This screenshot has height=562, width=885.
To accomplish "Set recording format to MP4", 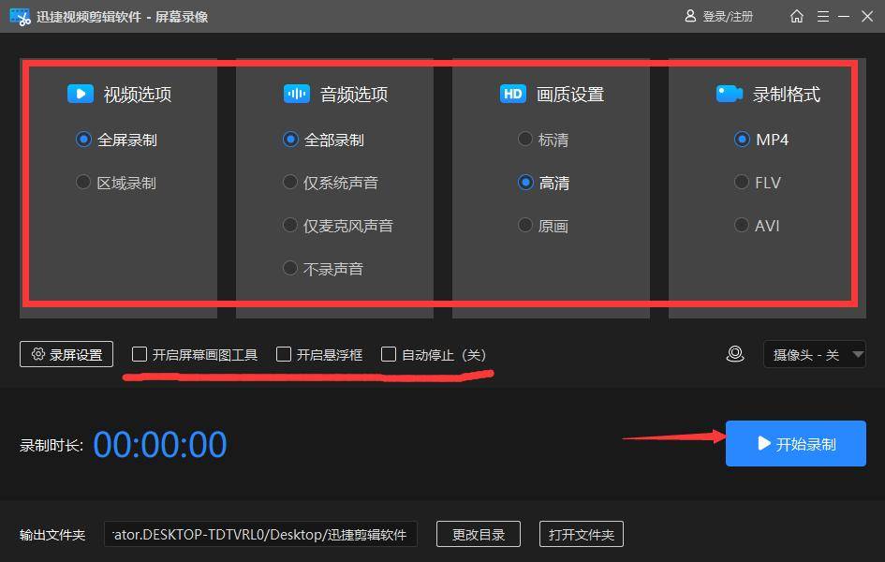I will coord(760,140).
